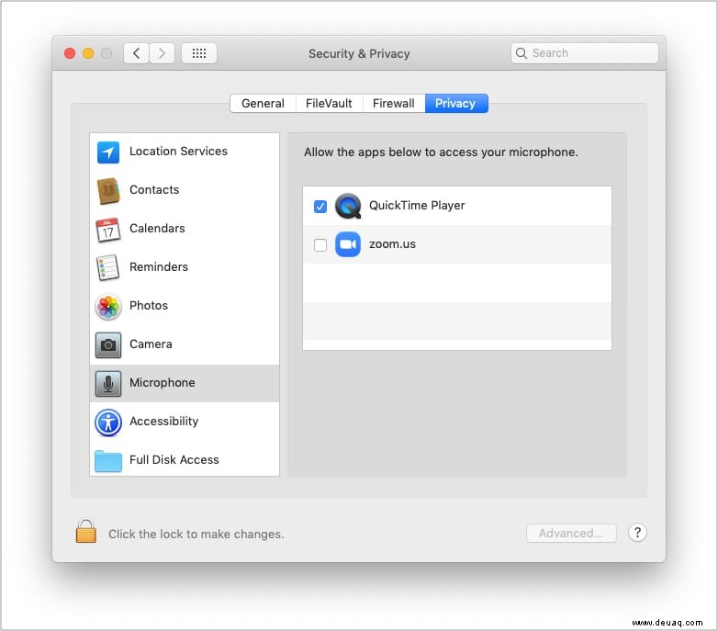The height and width of the screenshot is (631, 718).
Task: Go forward with the right chevron
Action: [162, 53]
